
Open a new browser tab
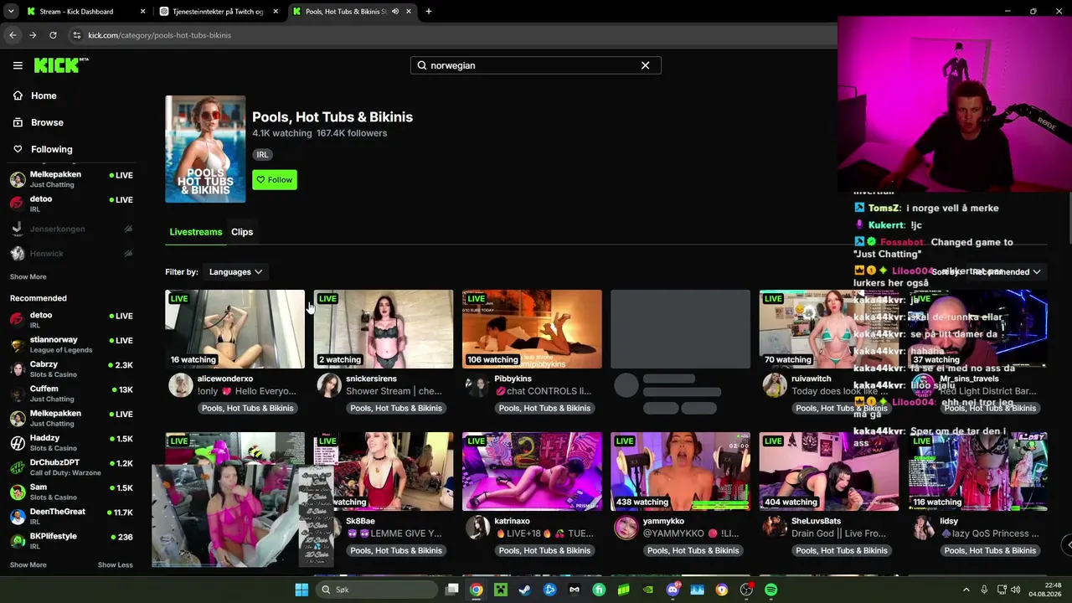tap(428, 12)
